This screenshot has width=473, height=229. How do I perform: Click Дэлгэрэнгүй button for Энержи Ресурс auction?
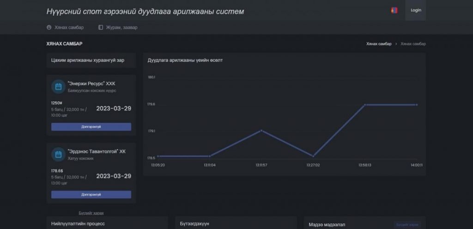91,127
